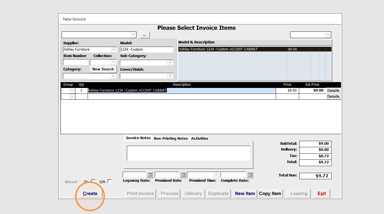
Task: Open the Activities tab
Action: [200, 138]
